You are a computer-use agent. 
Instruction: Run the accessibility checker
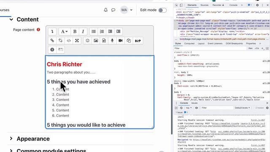52,50
